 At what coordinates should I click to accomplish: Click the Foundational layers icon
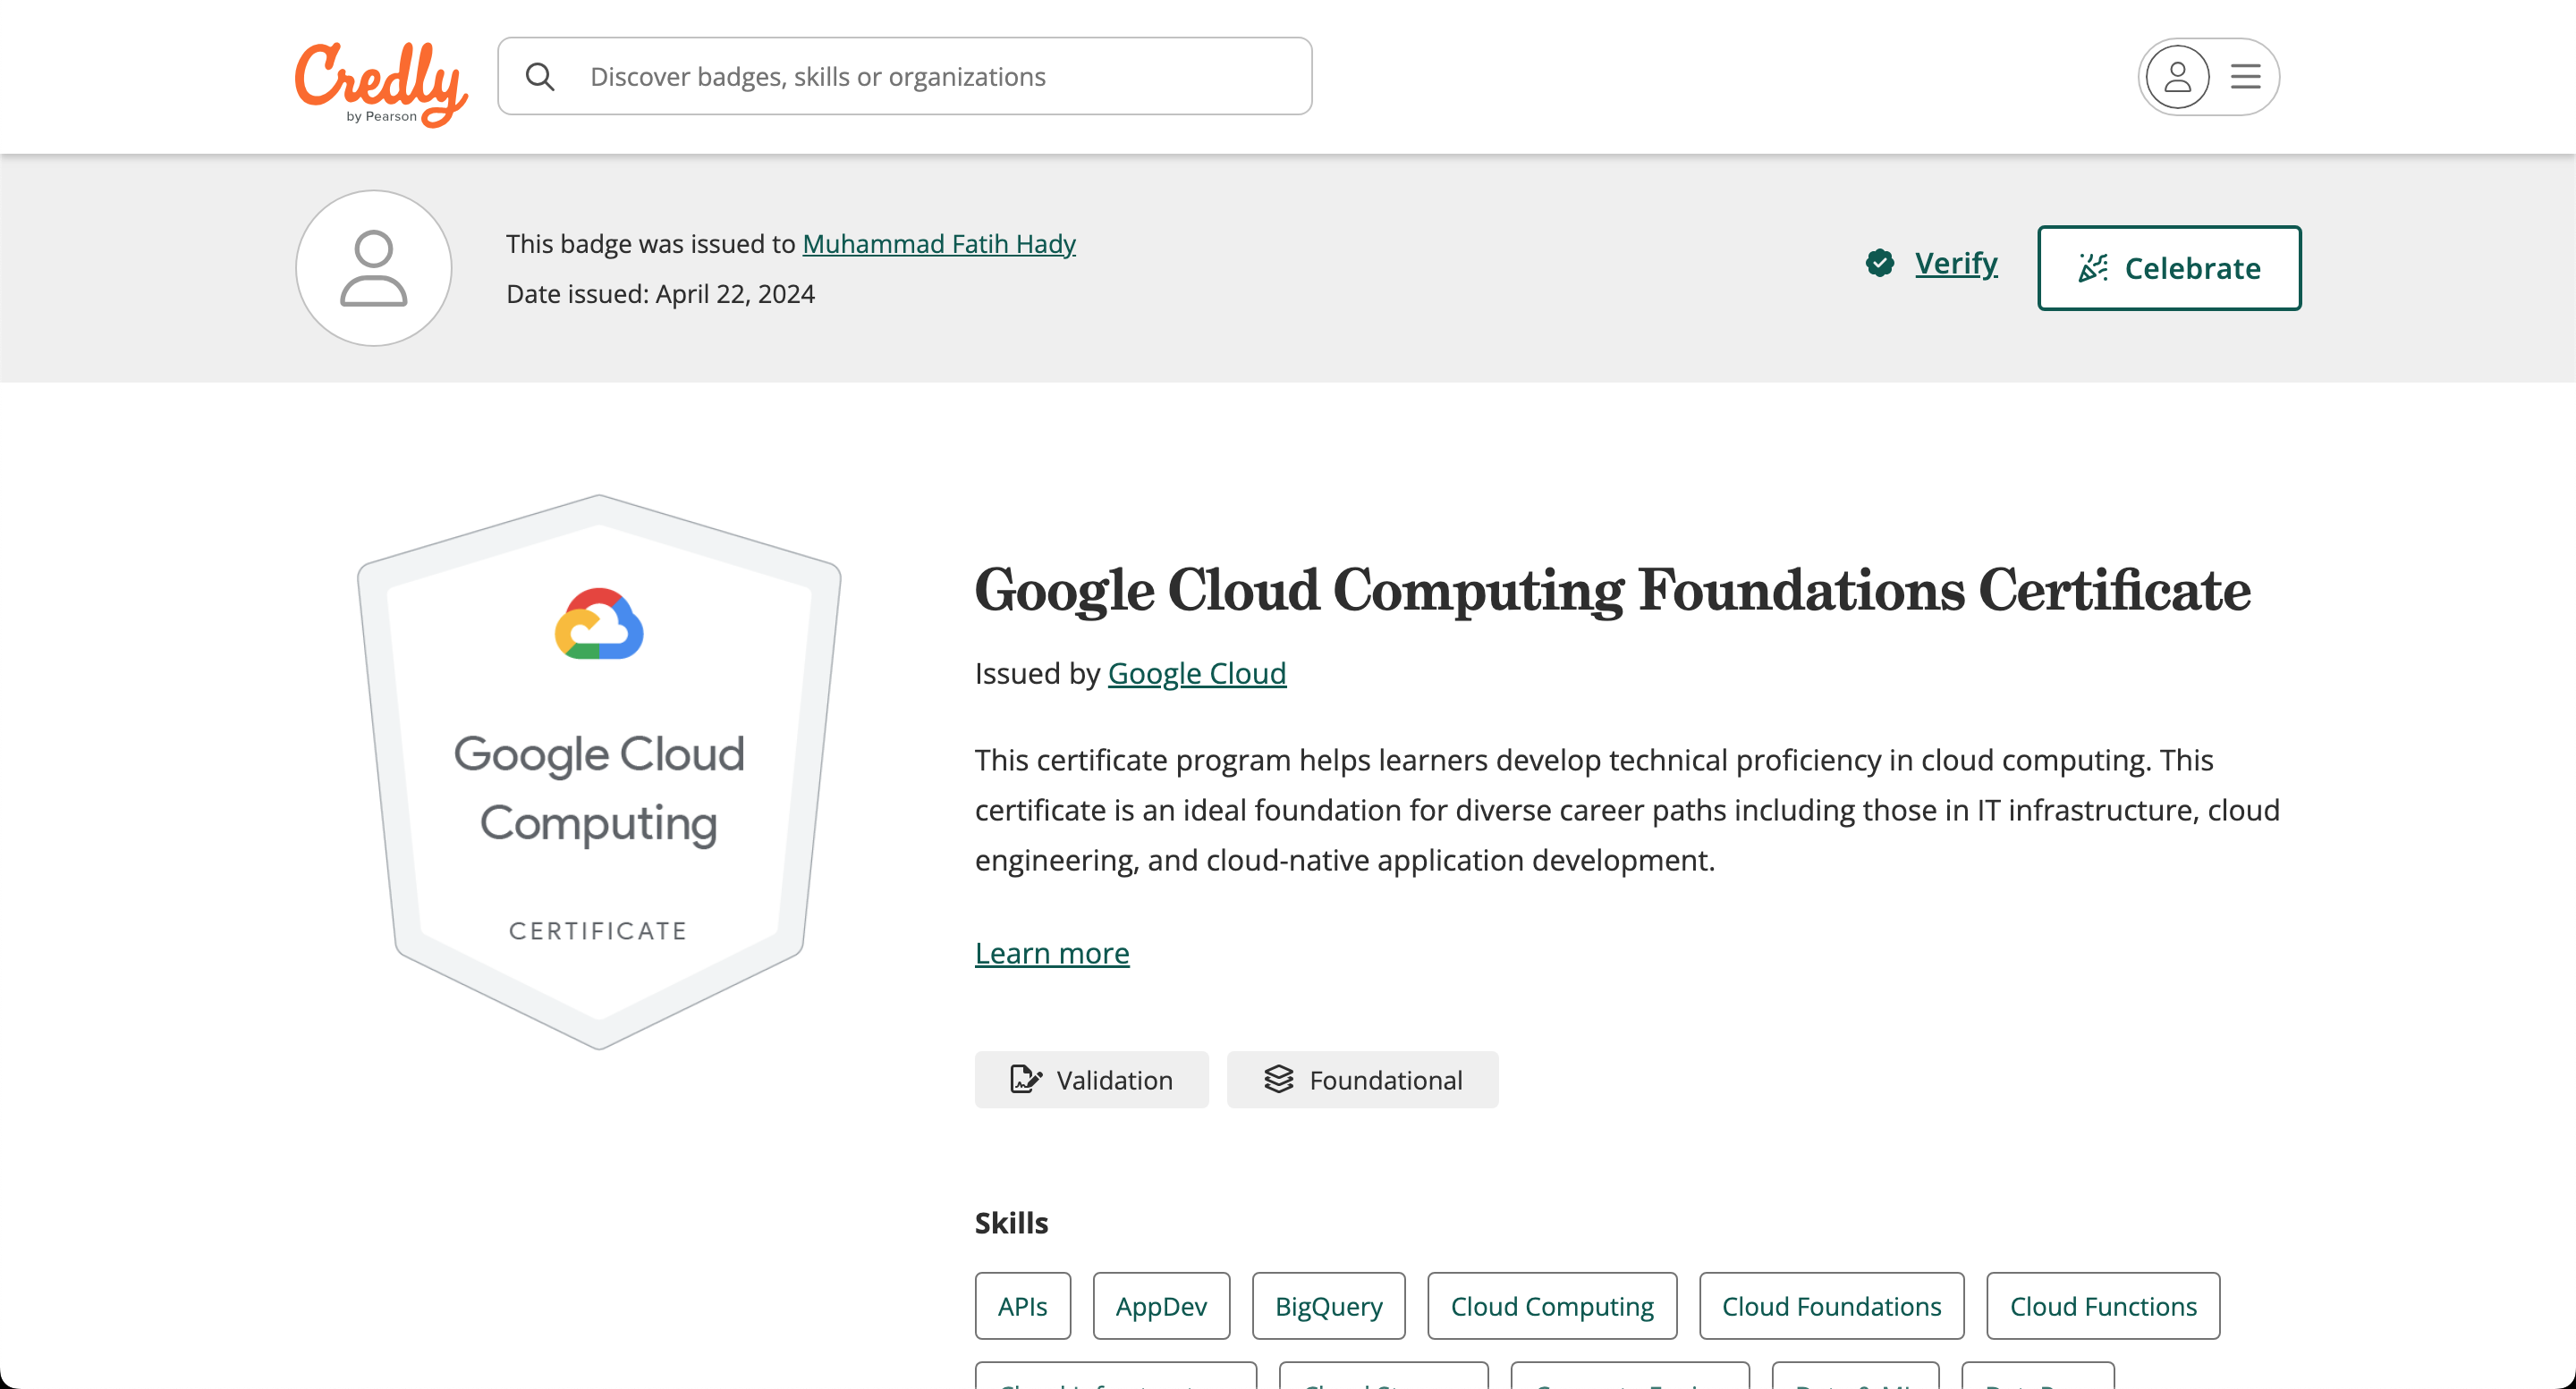1279,1079
